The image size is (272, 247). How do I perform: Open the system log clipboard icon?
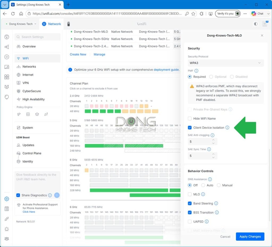[x=7, y=209]
